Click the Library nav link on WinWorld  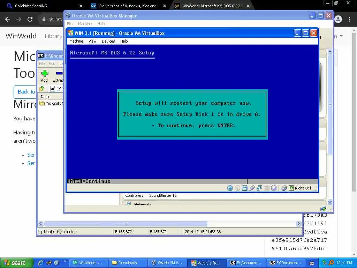pos(53,36)
